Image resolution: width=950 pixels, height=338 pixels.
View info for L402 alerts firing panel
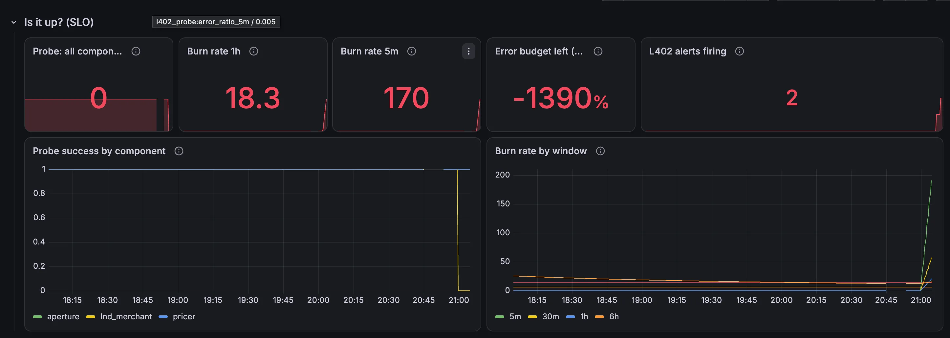[740, 51]
